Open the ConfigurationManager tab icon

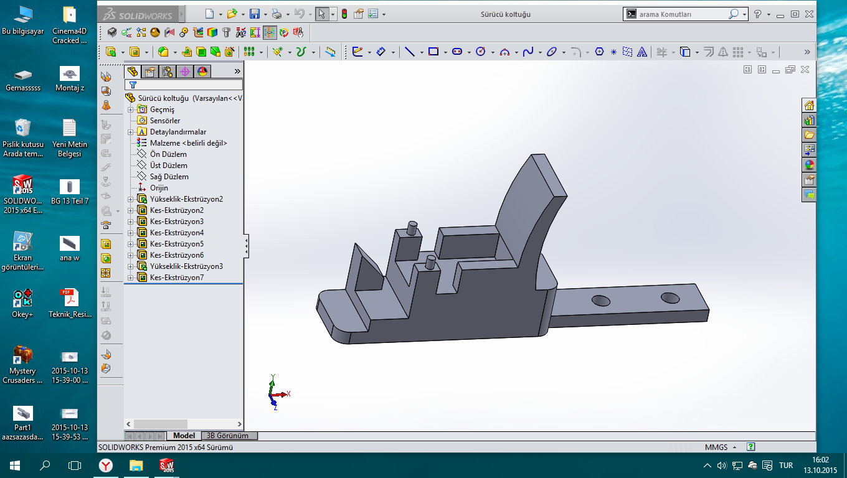(x=167, y=72)
